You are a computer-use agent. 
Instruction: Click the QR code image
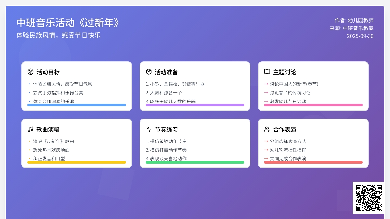coord(369,198)
